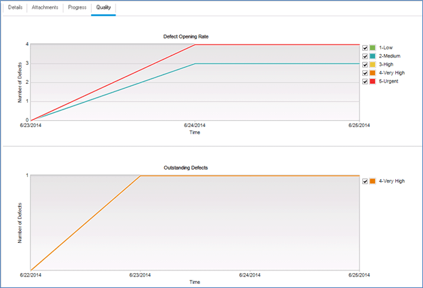
Task: Go to the Progress tab
Action: (77, 7)
